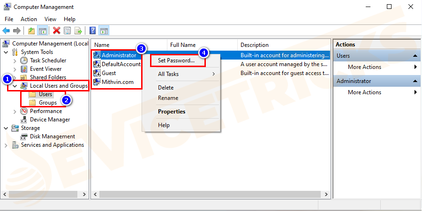Choose Help from the context menu

[164, 125]
